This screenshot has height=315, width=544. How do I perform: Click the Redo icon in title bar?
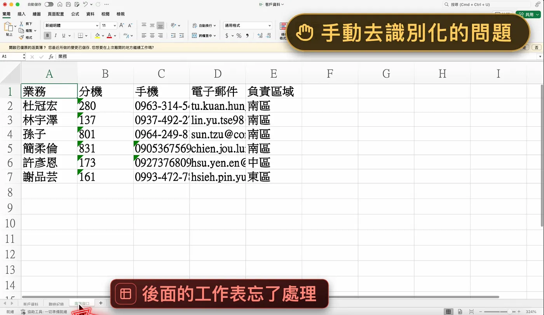pyautogui.click(x=98, y=4)
